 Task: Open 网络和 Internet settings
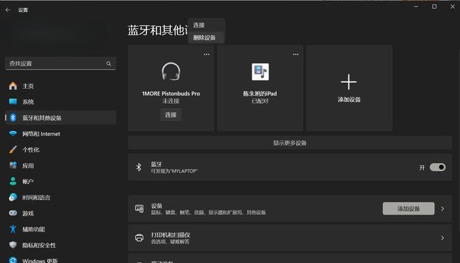[x=60, y=134]
